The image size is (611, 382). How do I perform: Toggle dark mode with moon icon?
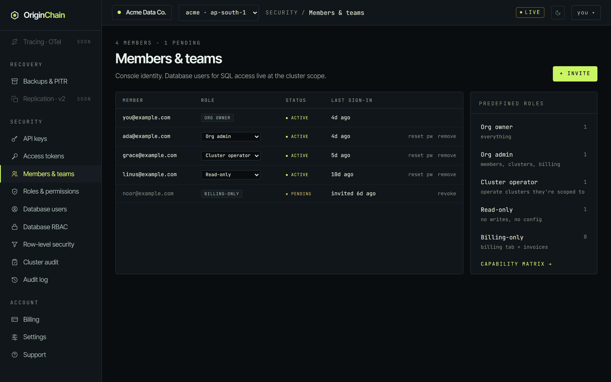pyautogui.click(x=558, y=12)
